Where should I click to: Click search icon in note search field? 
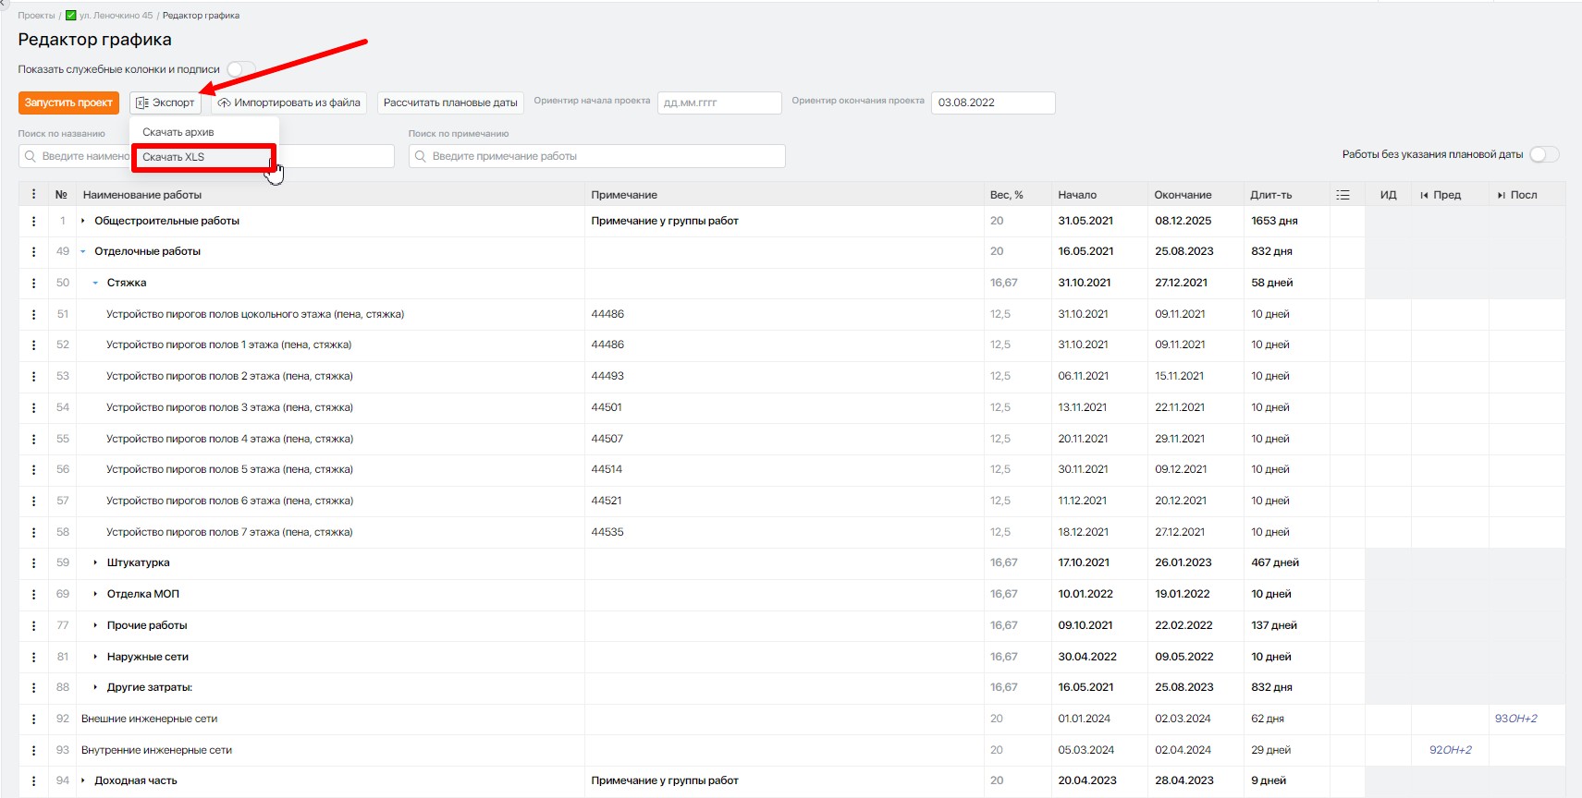pyautogui.click(x=421, y=156)
